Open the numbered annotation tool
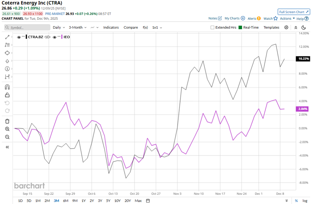The height and width of the screenshot is (204, 311). click(x=7, y=69)
